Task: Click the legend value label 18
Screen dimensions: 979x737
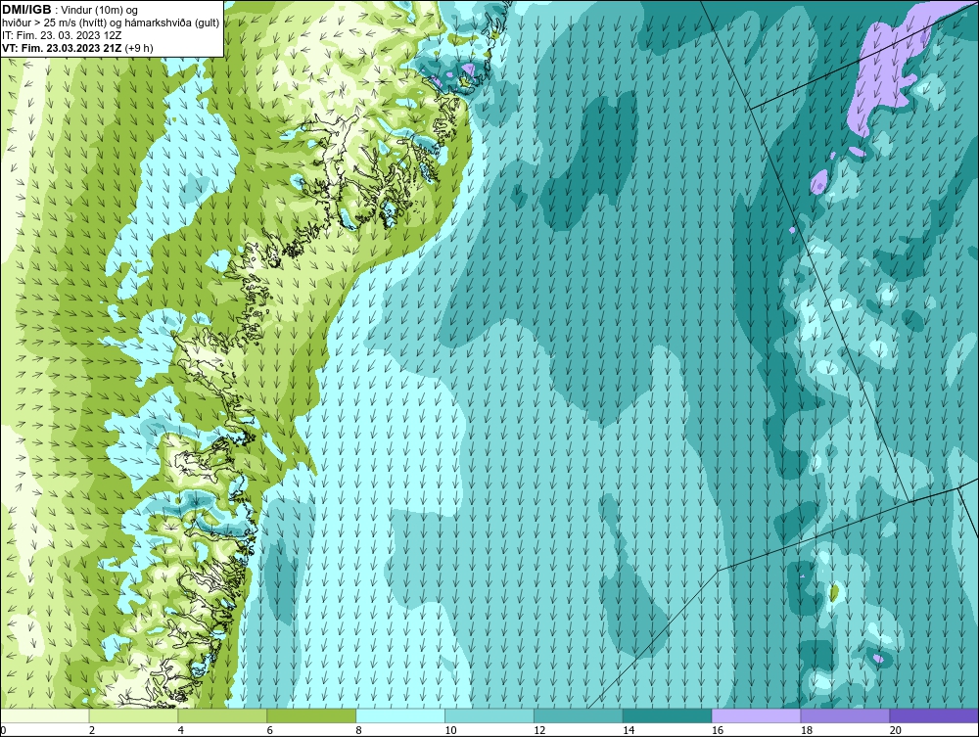Action: click(x=807, y=730)
